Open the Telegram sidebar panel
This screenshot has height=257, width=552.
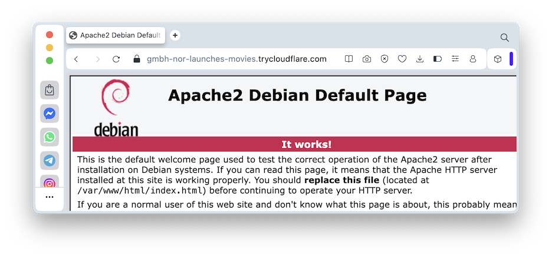pos(50,160)
